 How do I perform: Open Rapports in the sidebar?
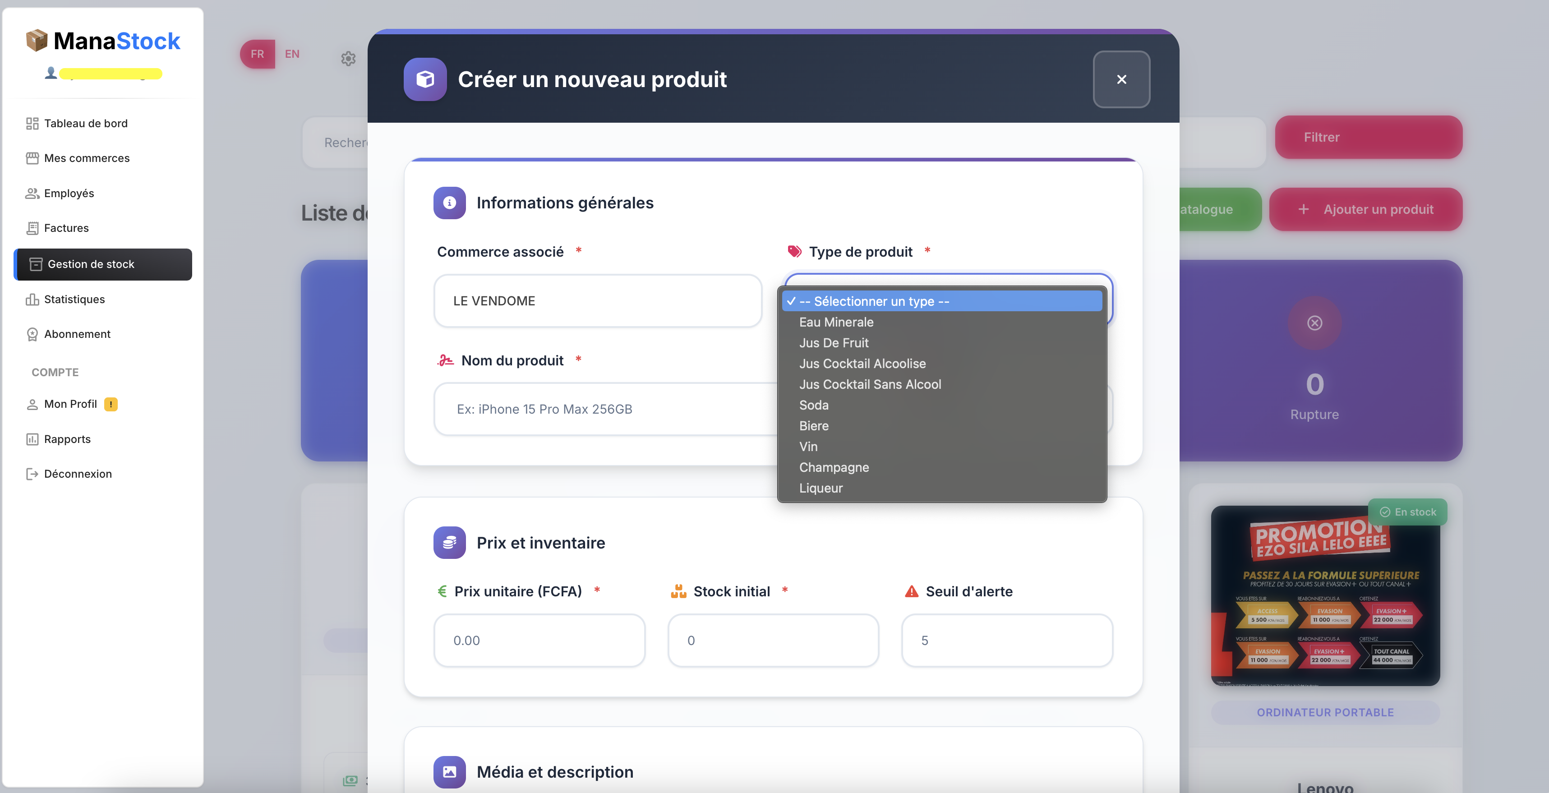103,439
